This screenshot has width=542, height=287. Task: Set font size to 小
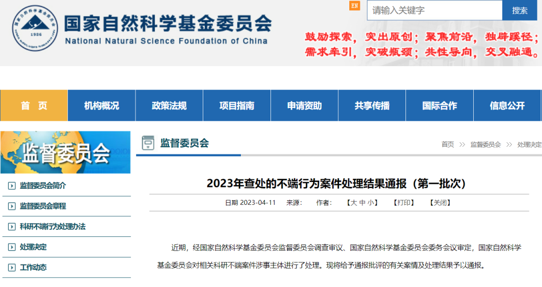point(370,203)
